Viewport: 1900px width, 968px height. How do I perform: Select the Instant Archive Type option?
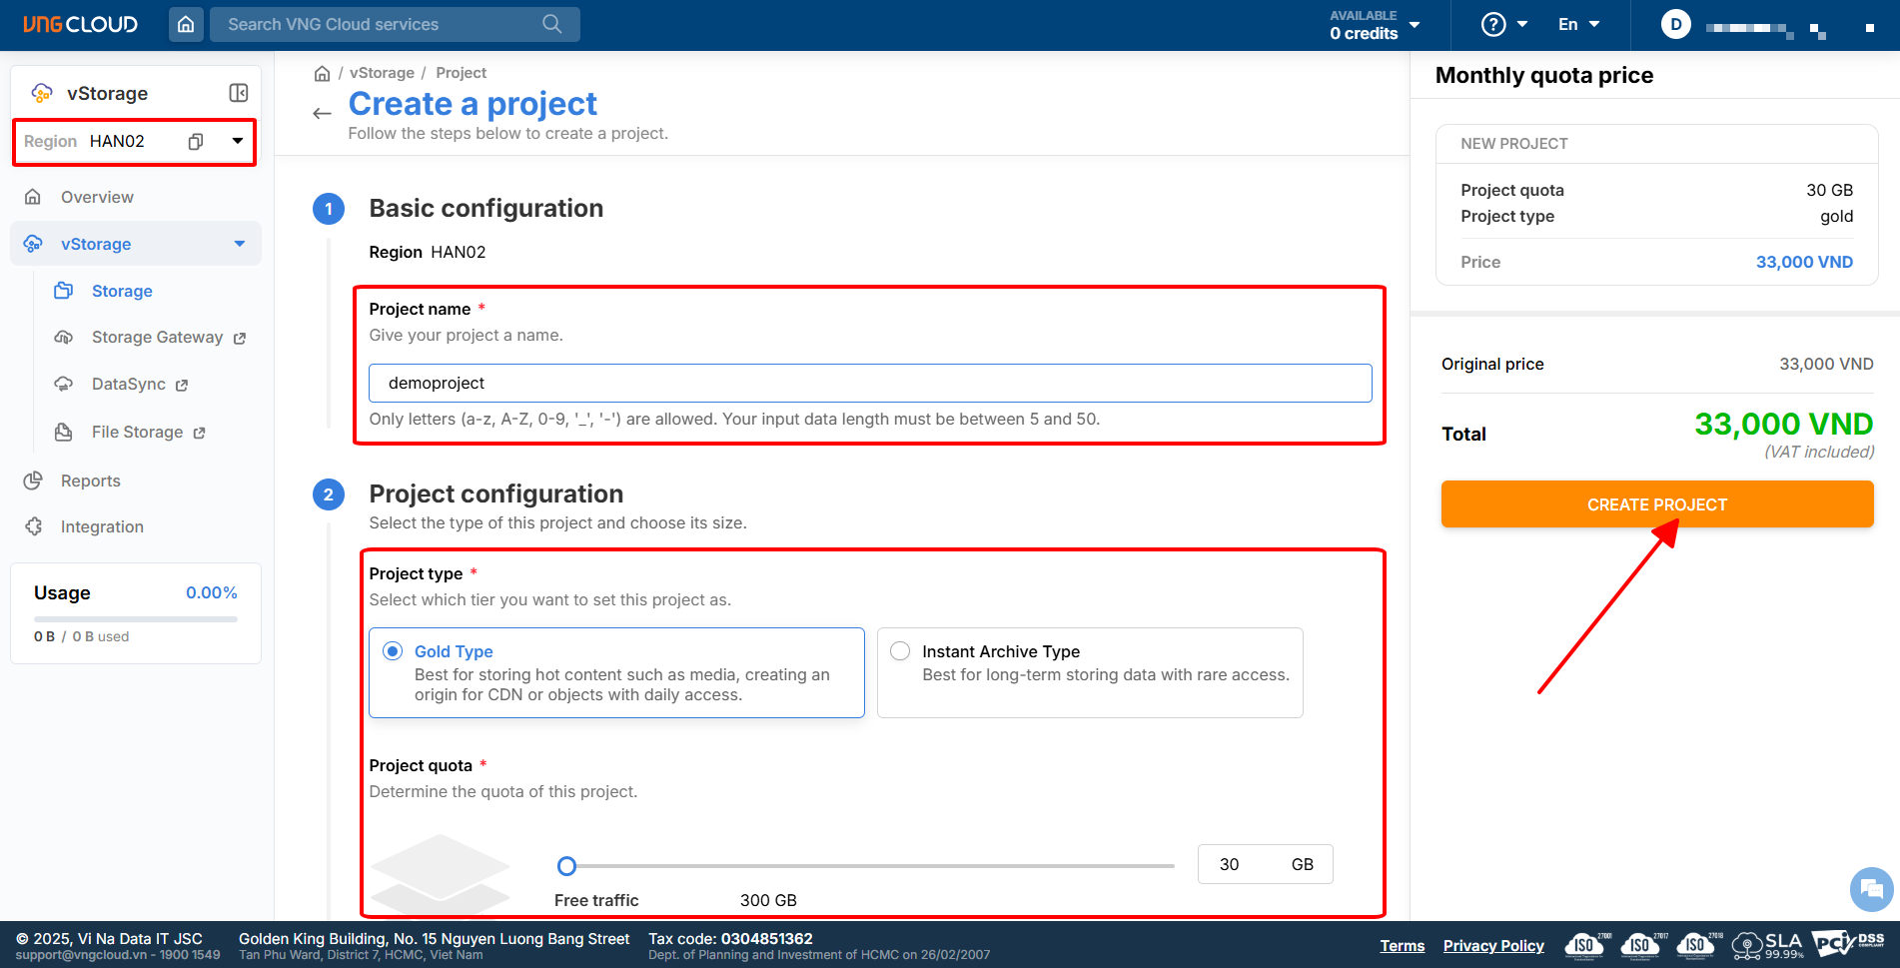(900, 651)
